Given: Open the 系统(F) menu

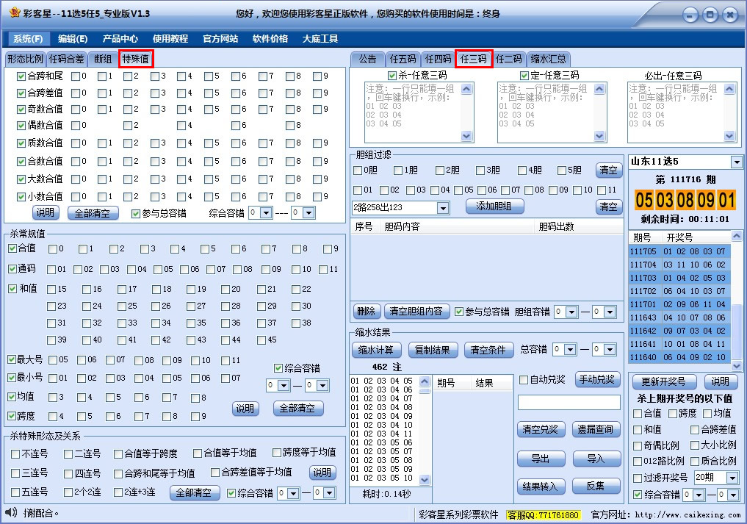Looking at the screenshot, I should click(26, 38).
